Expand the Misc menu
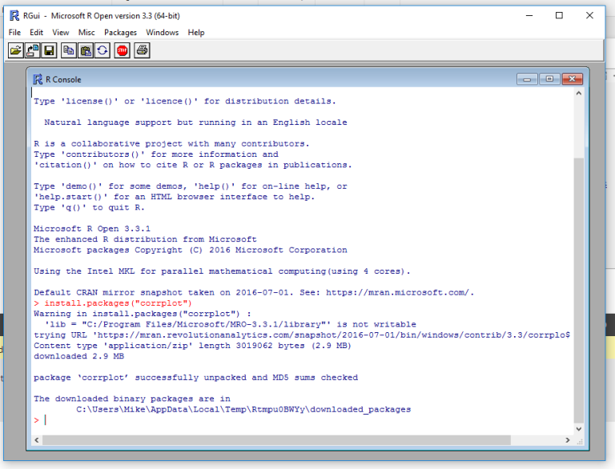Image resolution: width=615 pixels, height=469 pixels. 86,33
